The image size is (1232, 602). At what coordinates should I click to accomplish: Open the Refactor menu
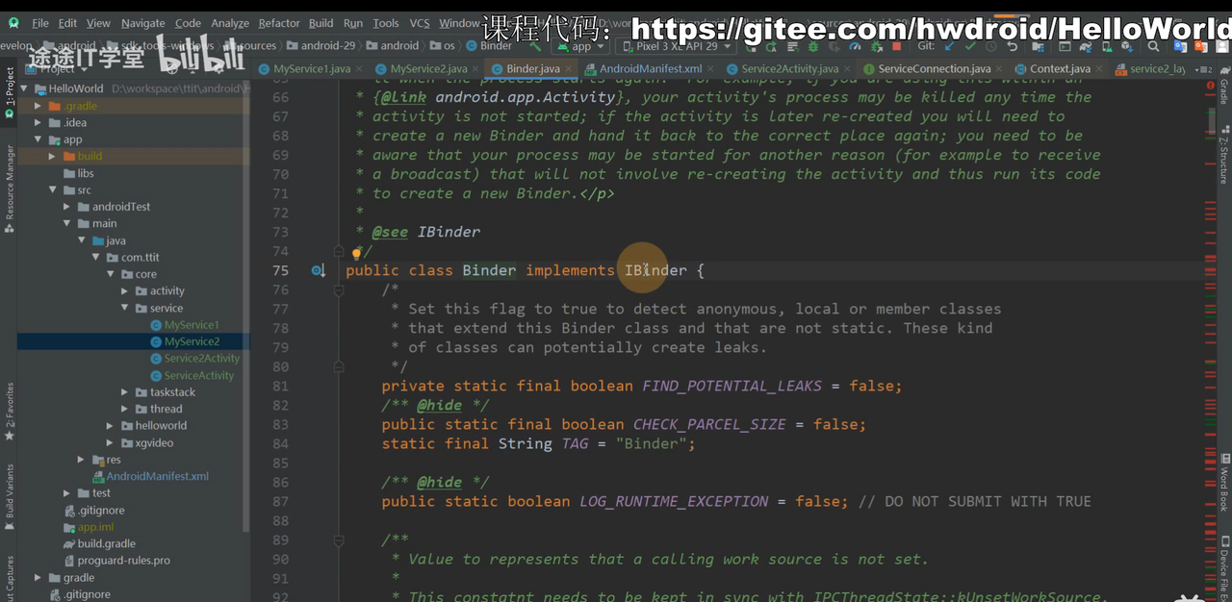click(279, 23)
